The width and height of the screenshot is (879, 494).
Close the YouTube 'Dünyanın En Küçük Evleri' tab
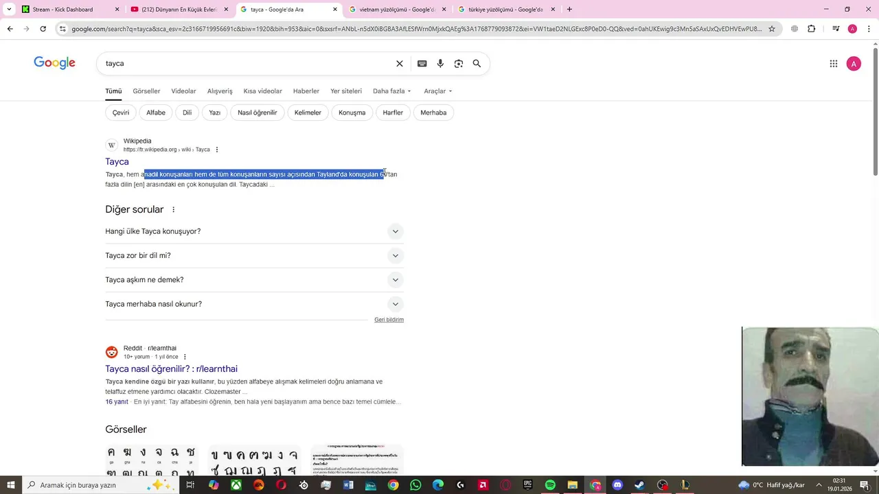tap(226, 10)
